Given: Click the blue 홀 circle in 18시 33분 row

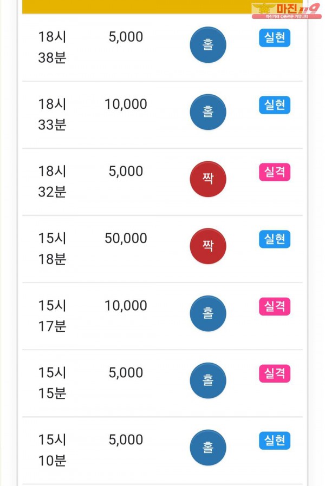Looking at the screenshot, I should point(208,112).
